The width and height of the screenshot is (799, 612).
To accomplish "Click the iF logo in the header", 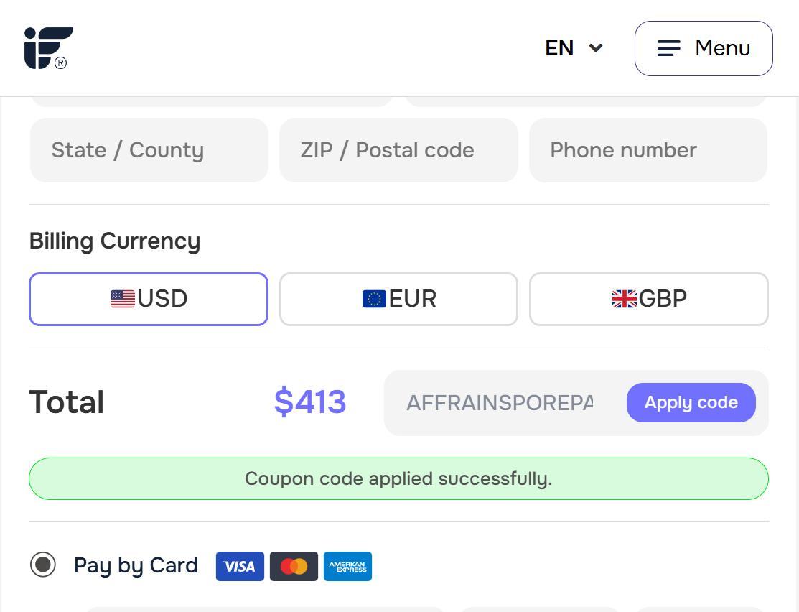I will pyautogui.click(x=49, y=48).
